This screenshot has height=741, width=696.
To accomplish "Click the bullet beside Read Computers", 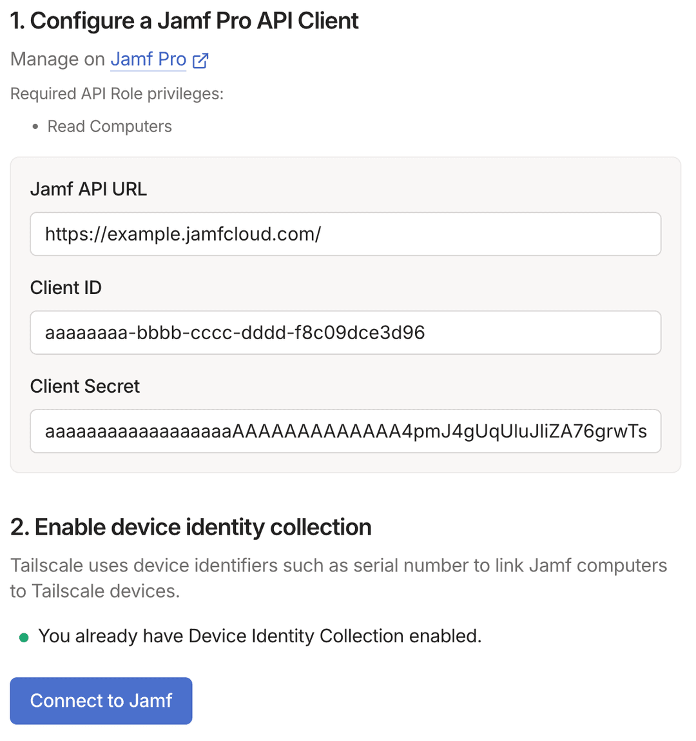I will coord(35,126).
